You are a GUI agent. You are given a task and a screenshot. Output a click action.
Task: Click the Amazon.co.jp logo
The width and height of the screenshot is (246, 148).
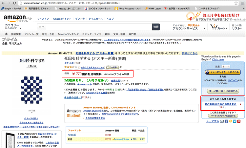click(16, 18)
